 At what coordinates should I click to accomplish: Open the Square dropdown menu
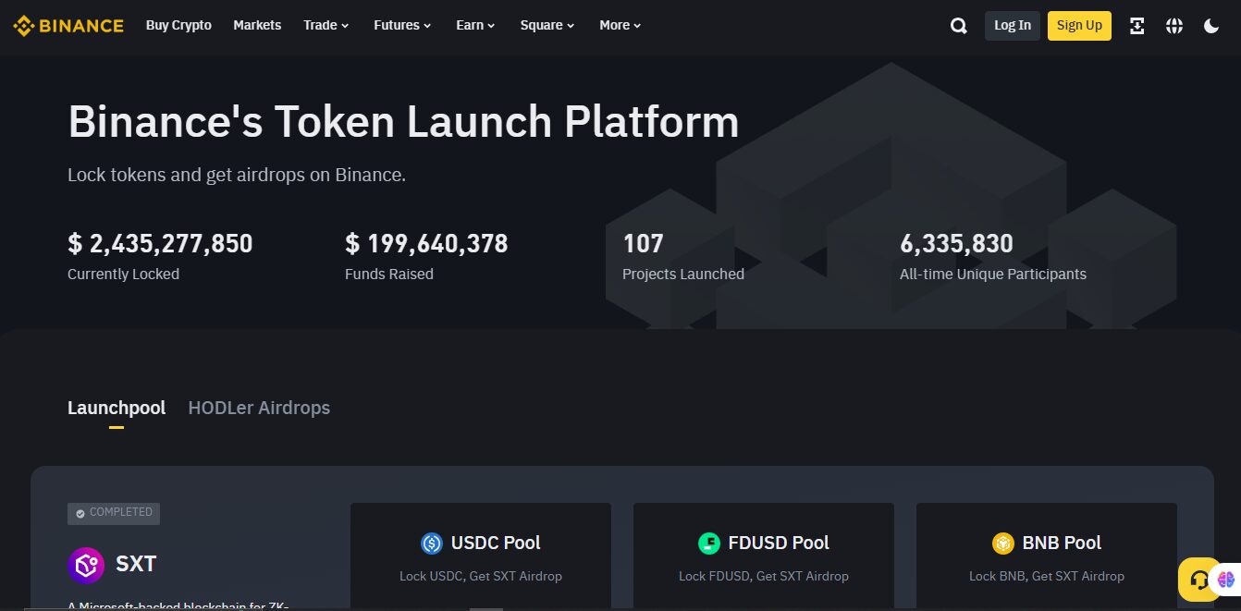coord(547,25)
